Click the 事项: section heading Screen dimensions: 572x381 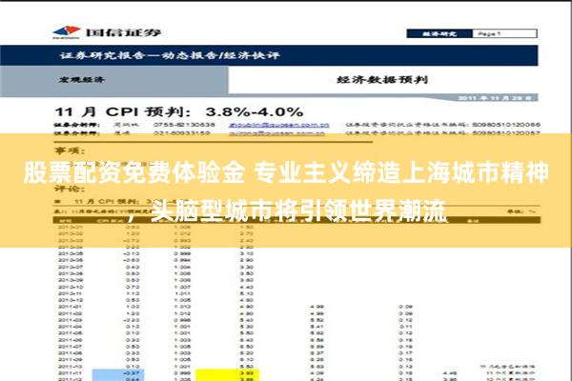point(70,150)
